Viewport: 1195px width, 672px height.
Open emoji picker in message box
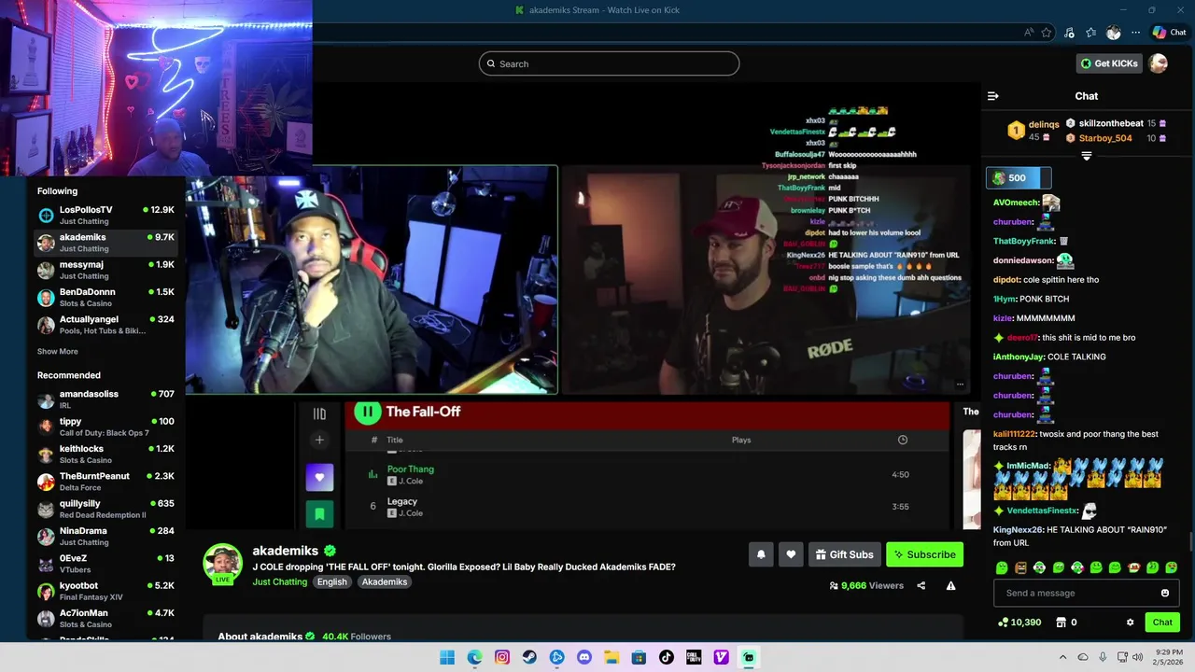point(1165,593)
